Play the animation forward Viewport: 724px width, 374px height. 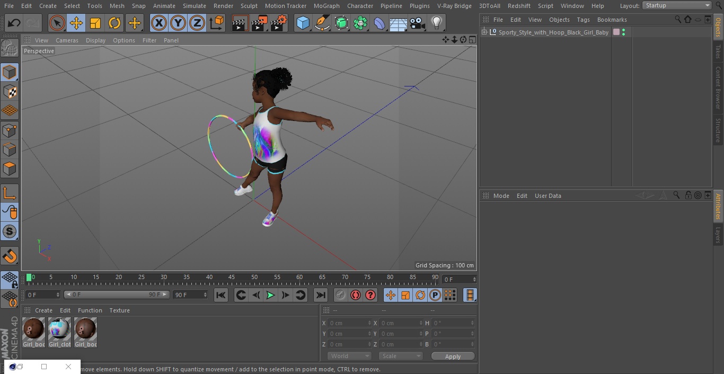pyautogui.click(x=270, y=295)
